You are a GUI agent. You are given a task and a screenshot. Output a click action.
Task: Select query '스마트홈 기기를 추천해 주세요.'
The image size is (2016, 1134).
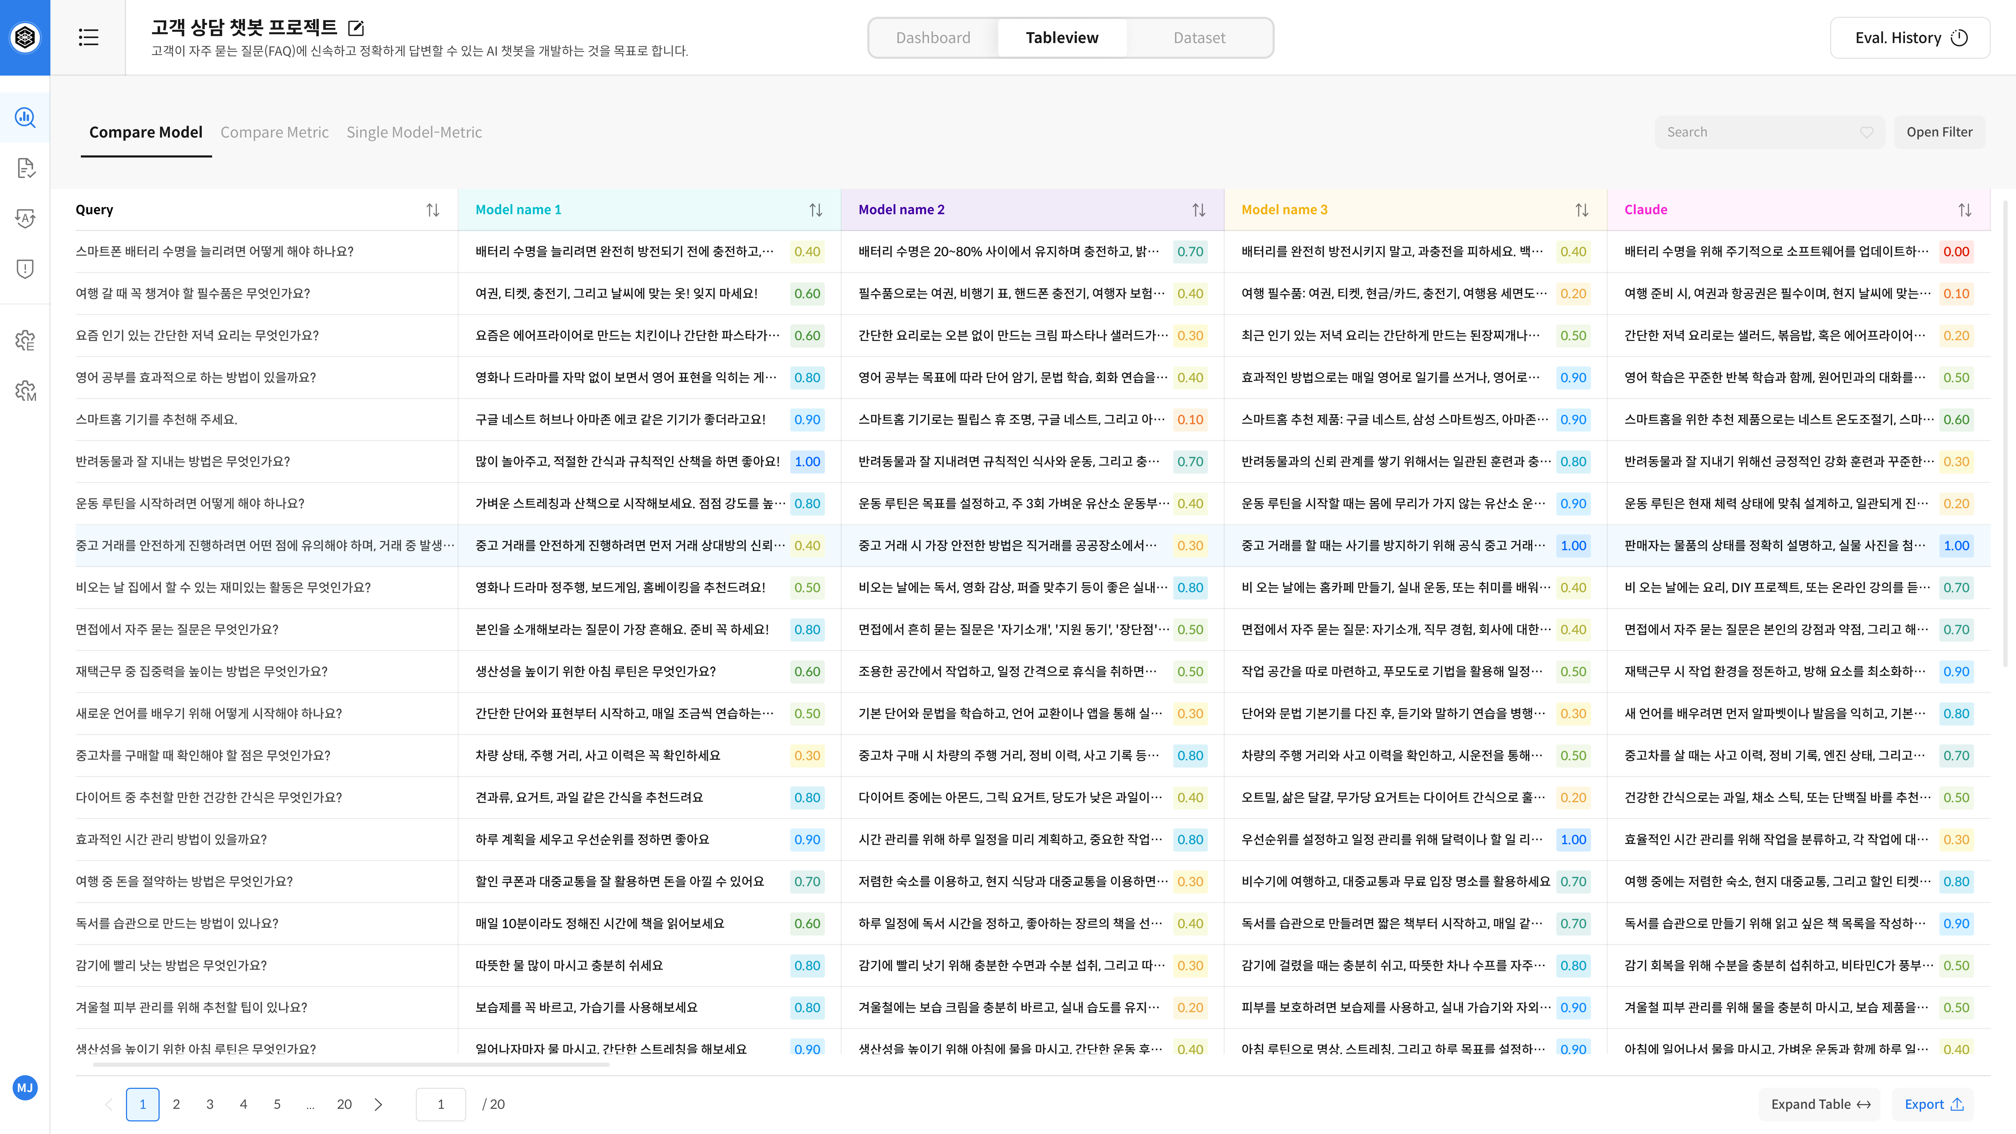156,419
